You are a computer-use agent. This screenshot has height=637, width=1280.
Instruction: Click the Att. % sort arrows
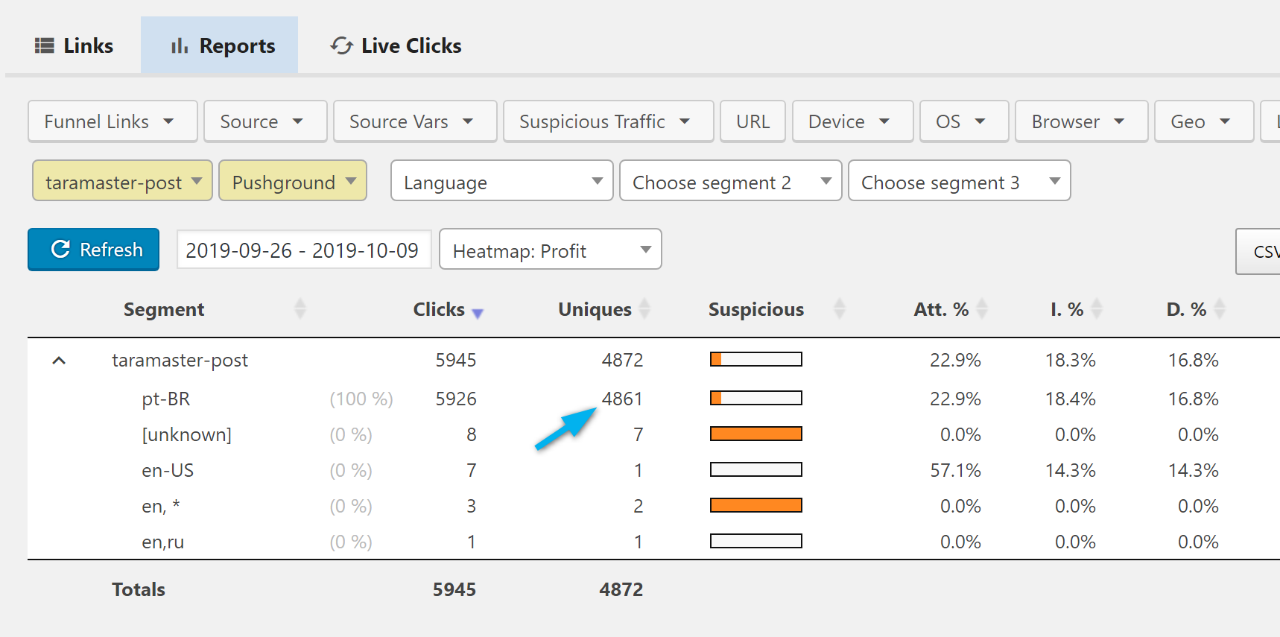coord(982,308)
